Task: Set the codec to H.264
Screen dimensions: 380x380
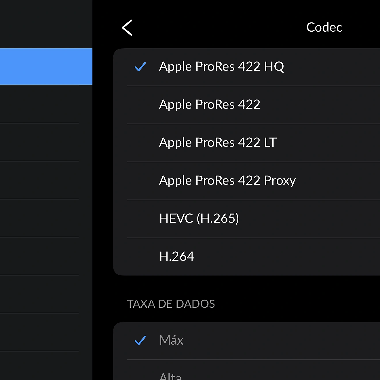Action: (x=176, y=256)
